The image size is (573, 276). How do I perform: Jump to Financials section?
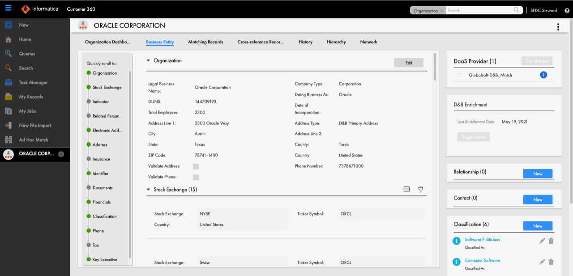[x=102, y=202]
